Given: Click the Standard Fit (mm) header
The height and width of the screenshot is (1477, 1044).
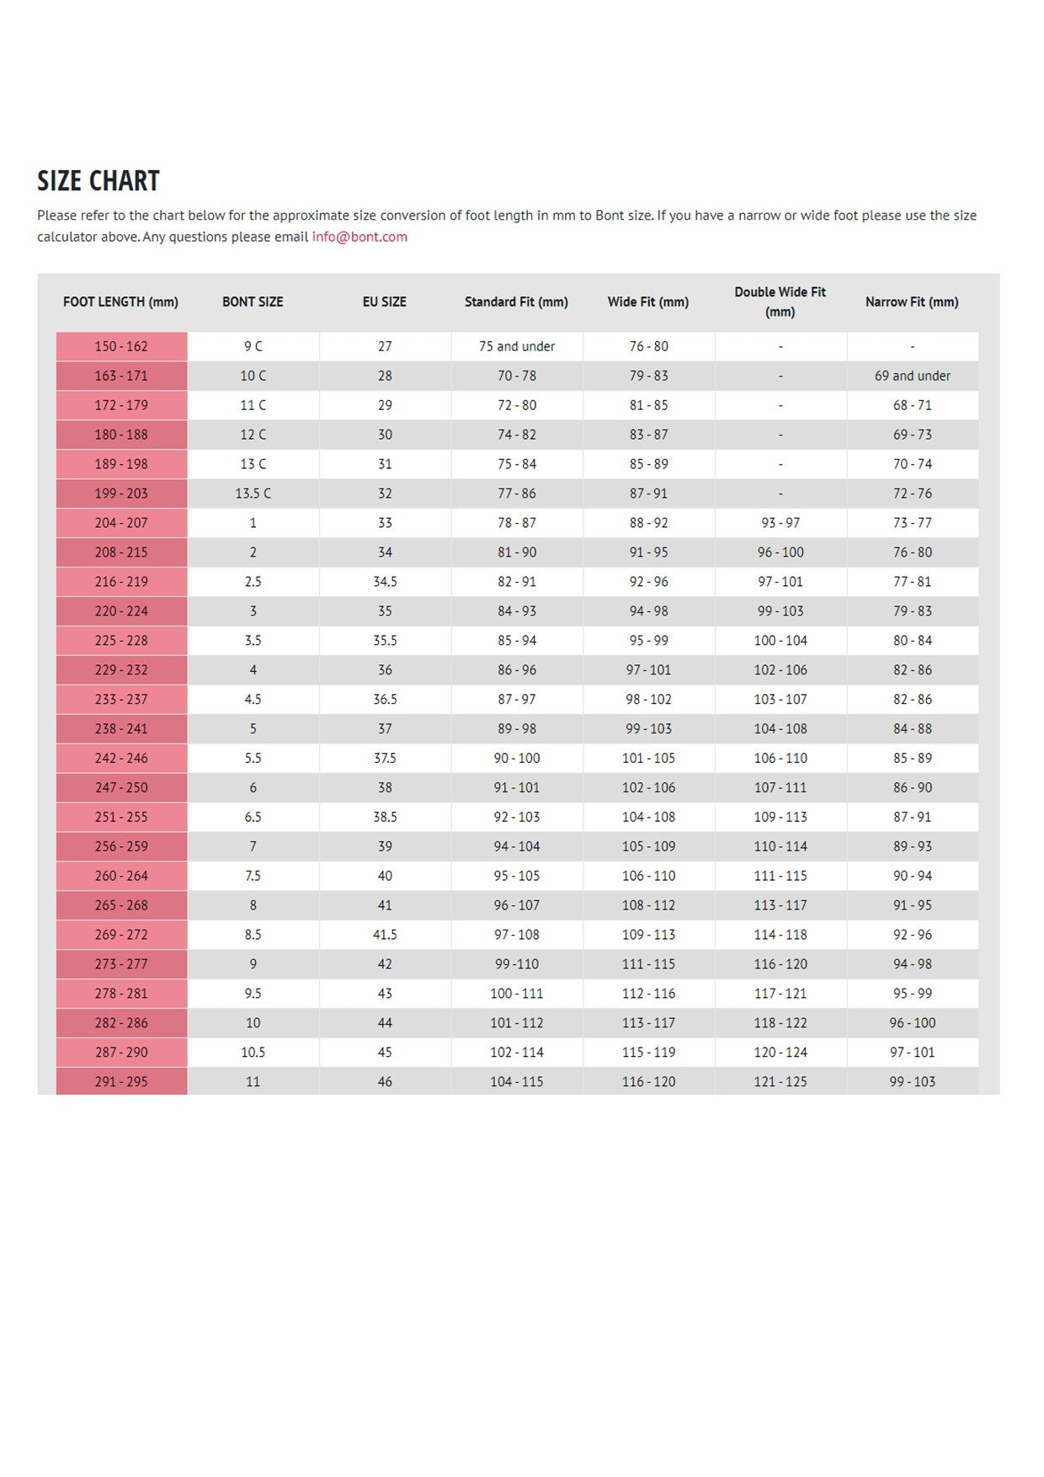Looking at the screenshot, I should (516, 301).
